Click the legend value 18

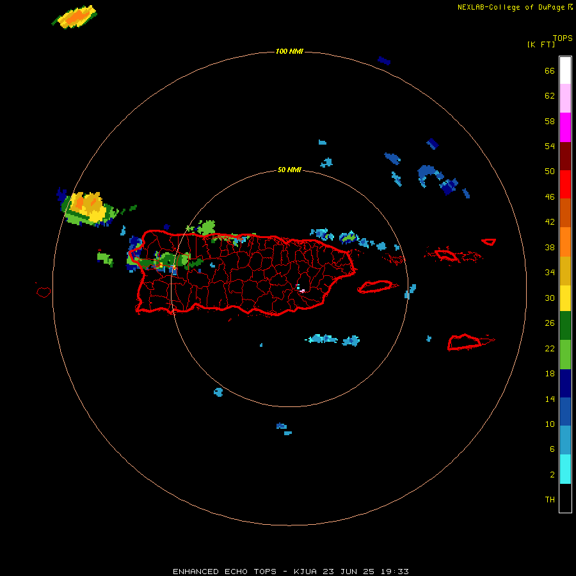click(x=550, y=374)
